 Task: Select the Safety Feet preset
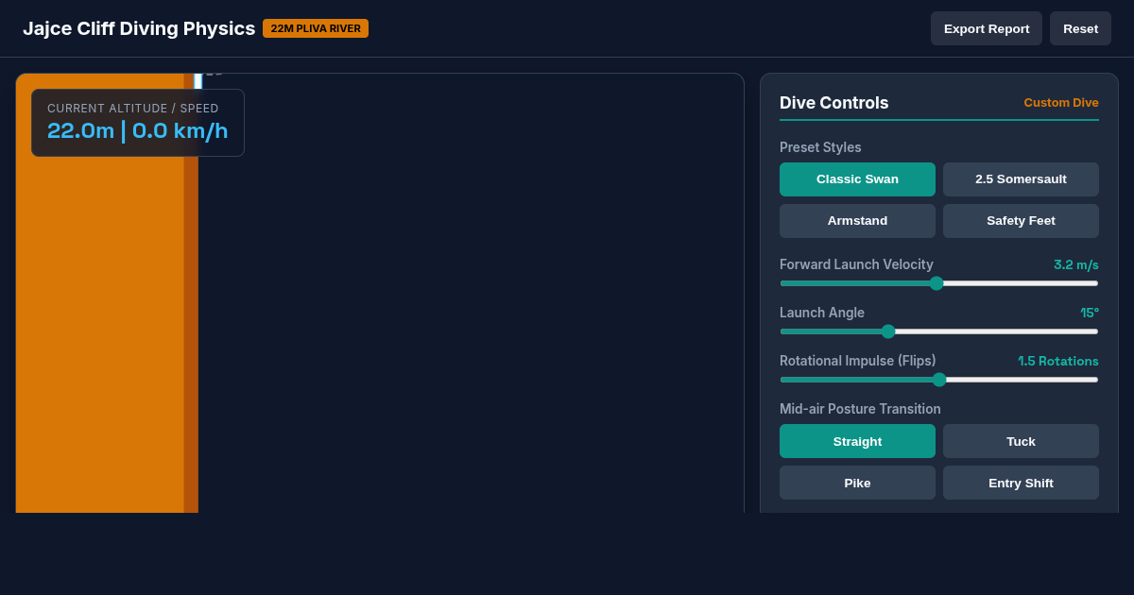[x=1021, y=221]
